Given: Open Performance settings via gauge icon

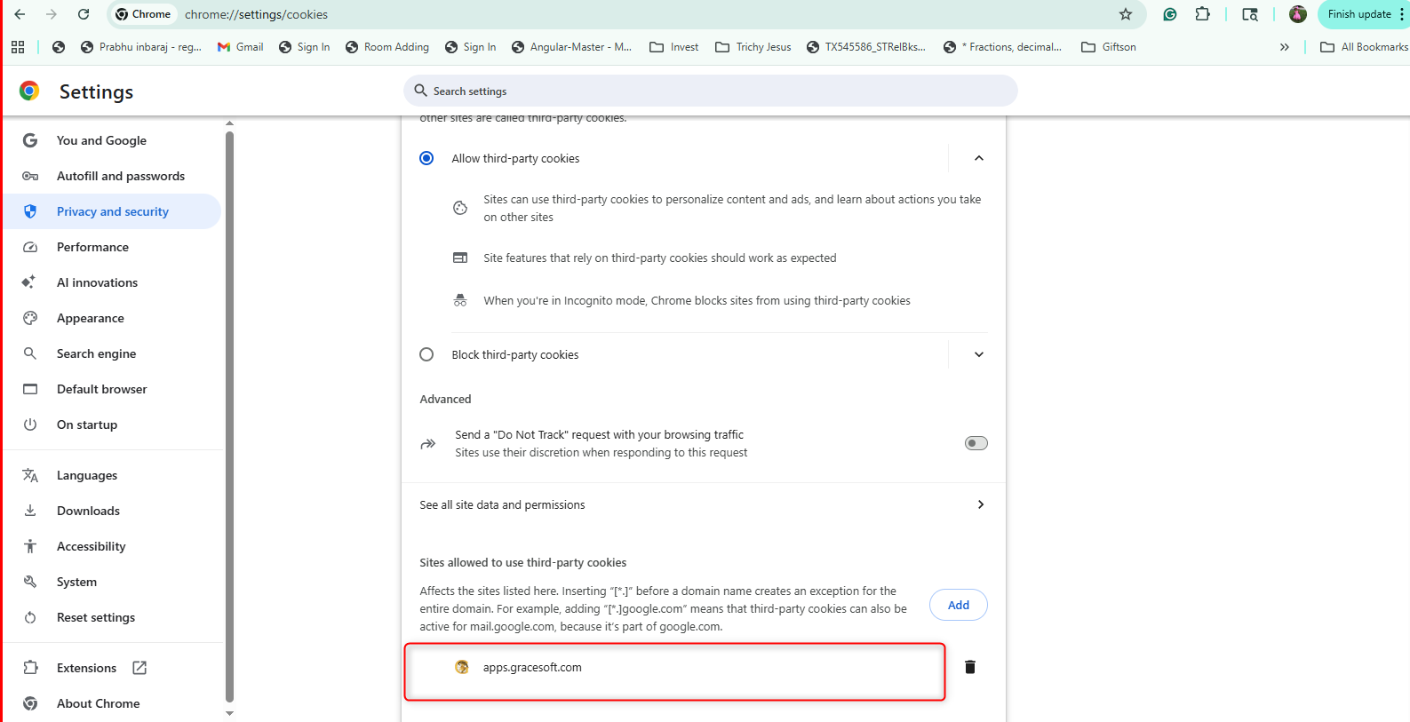Looking at the screenshot, I should coord(30,247).
